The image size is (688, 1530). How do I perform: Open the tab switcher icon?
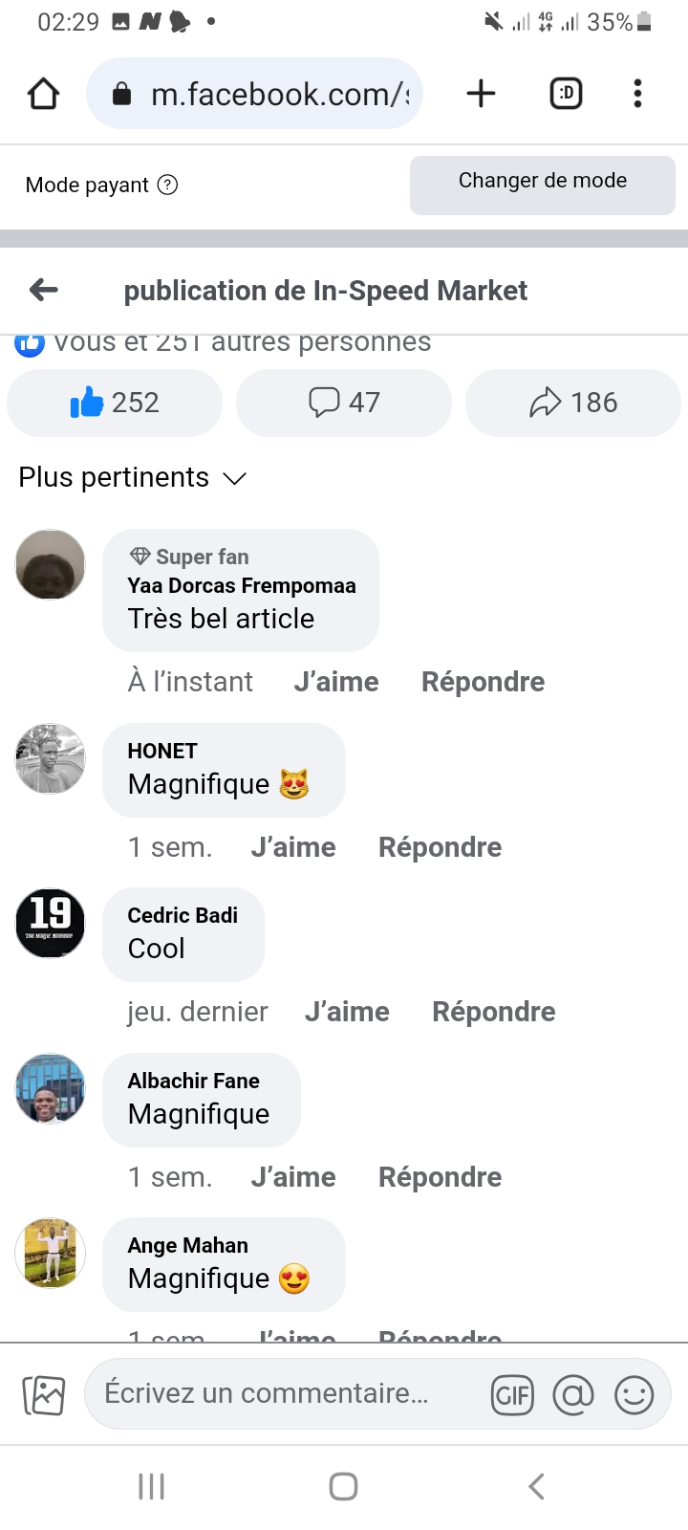click(566, 94)
